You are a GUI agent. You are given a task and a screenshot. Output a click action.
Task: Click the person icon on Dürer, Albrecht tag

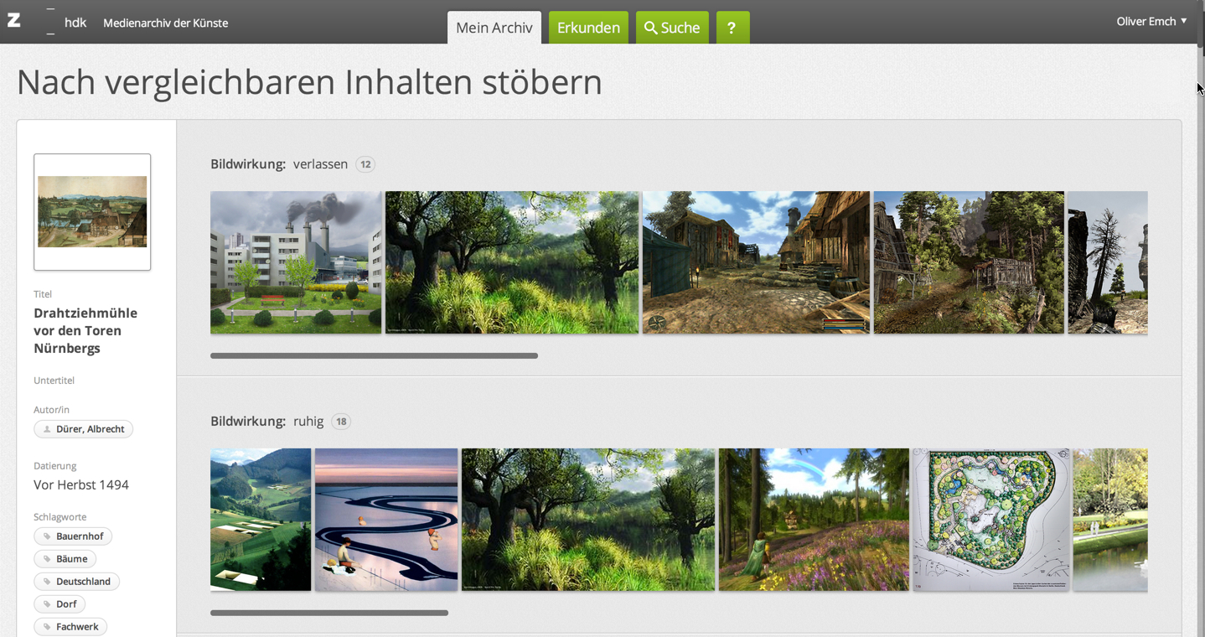pyautogui.click(x=47, y=429)
